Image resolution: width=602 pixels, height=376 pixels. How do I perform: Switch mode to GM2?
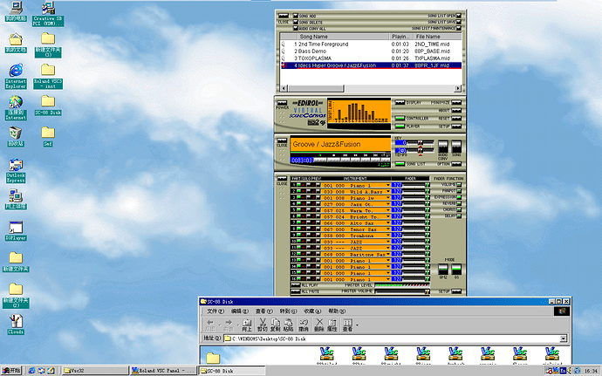(x=443, y=269)
